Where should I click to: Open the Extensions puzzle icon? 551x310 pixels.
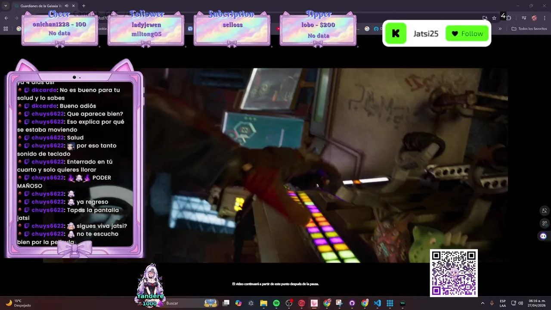(509, 18)
